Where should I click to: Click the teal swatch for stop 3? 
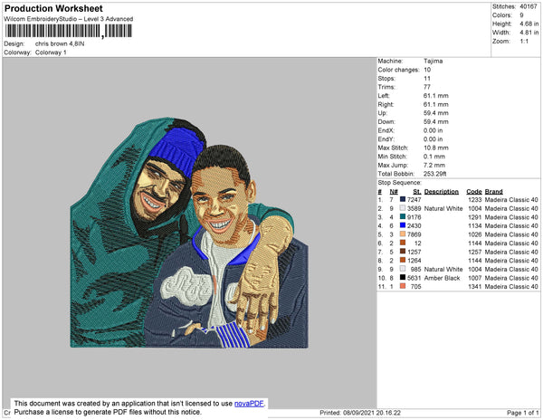pyautogui.click(x=403, y=216)
